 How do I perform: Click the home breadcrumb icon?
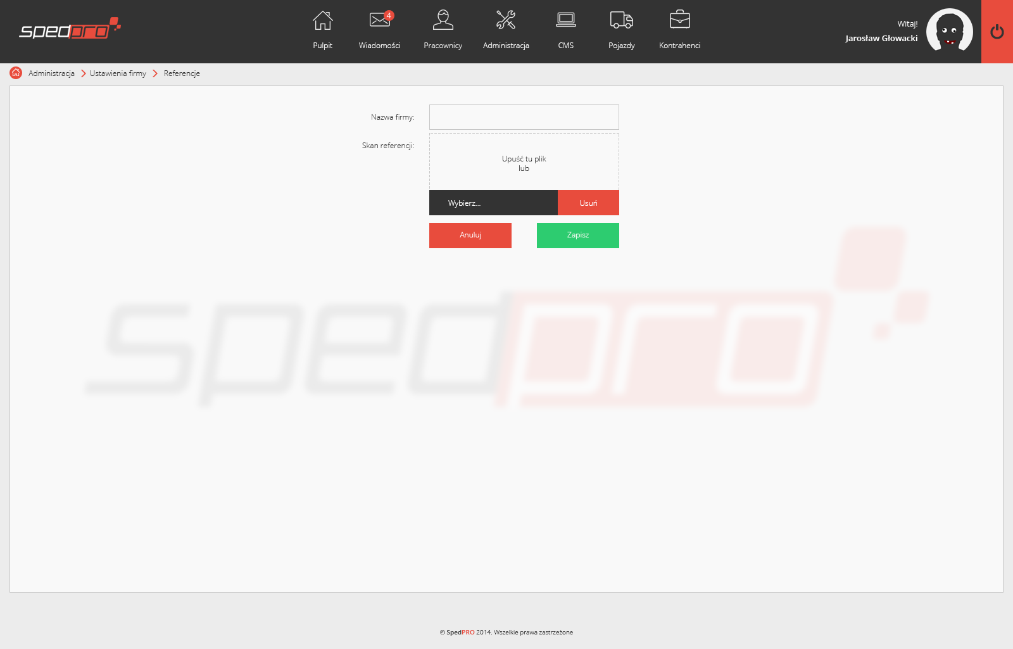(16, 73)
